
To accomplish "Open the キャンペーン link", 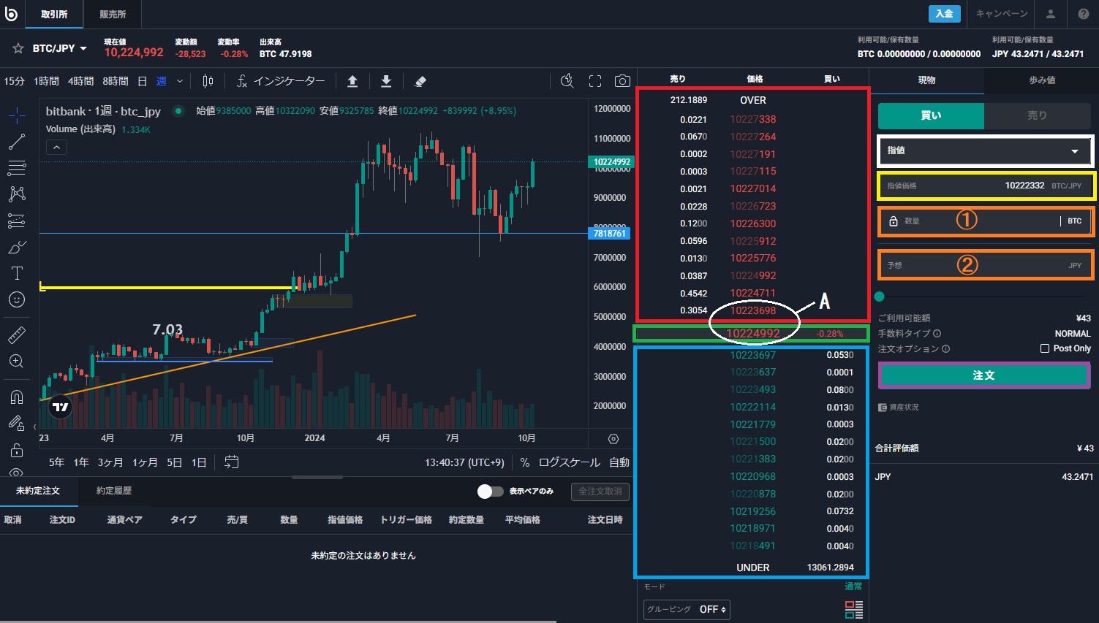I will (x=1002, y=14).
